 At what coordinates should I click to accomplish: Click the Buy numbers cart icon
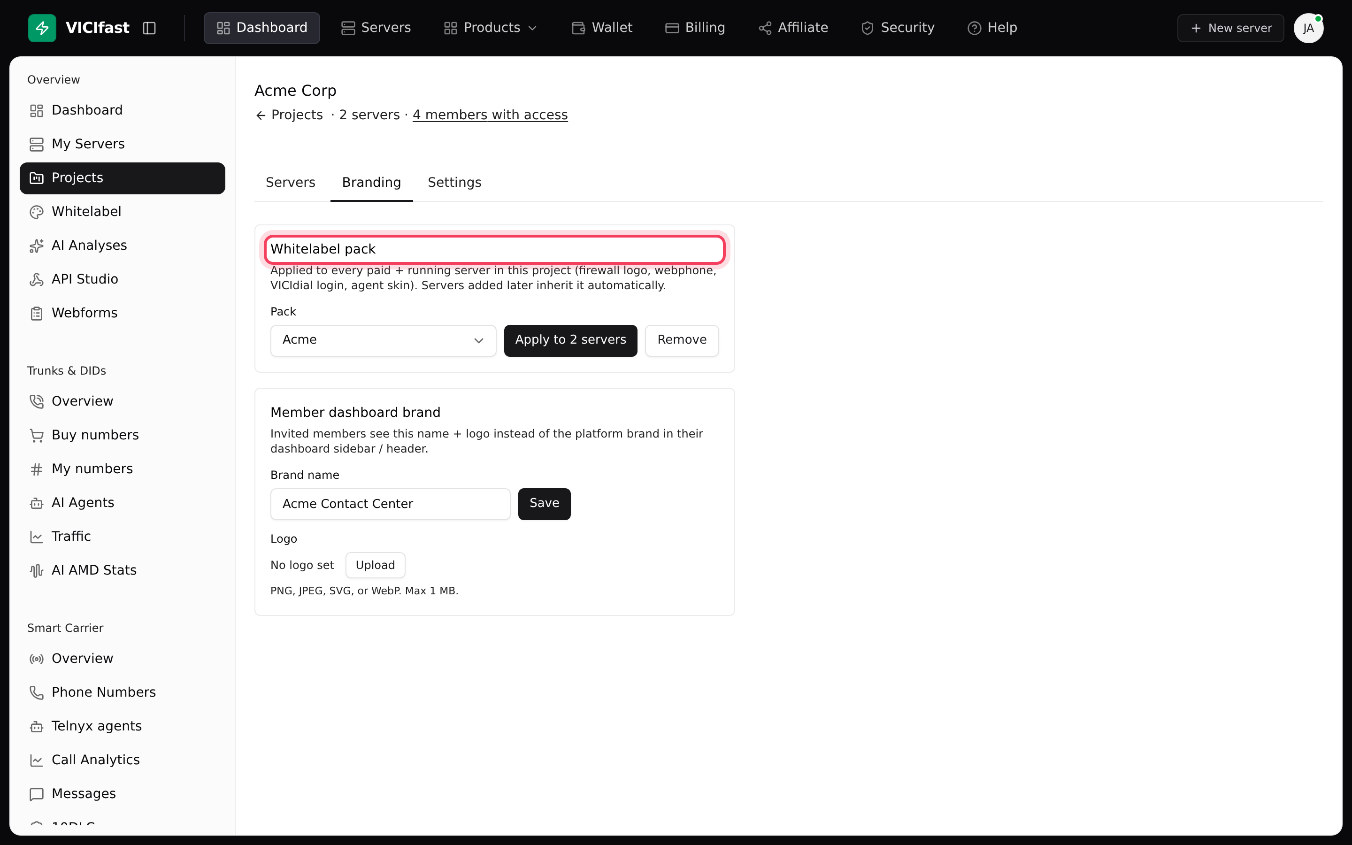click(36, 435)
